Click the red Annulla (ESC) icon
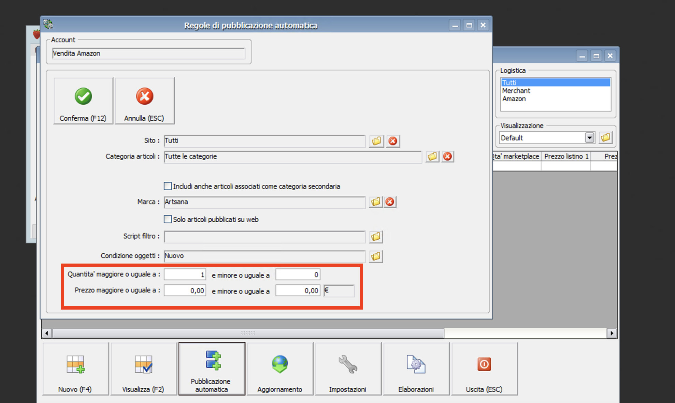The height and width of the screenshot is (403, 675). 145,97
